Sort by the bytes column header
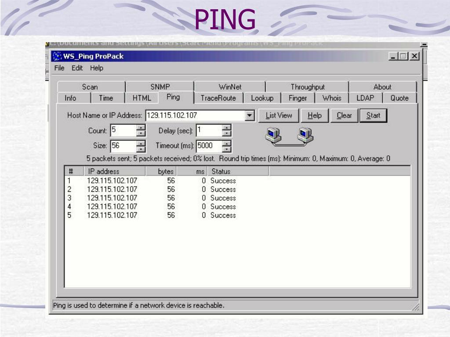 [x=161, y=172]
